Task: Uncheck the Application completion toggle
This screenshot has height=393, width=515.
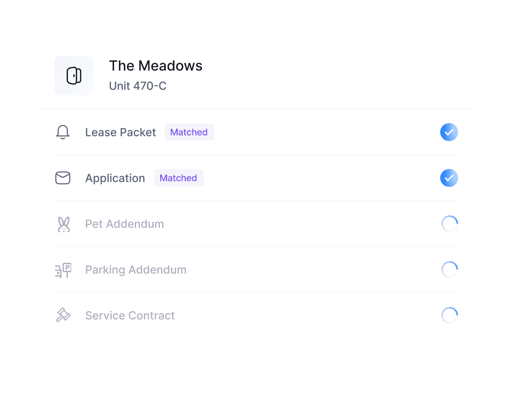Action: [449, 178]
